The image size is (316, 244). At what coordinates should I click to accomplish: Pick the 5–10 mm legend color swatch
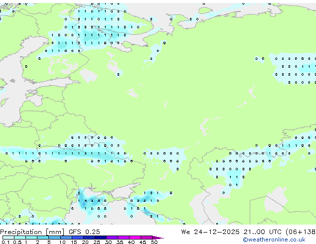(54, 238)
